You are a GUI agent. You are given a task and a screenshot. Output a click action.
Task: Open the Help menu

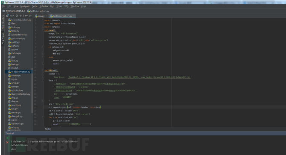point(83,6)
